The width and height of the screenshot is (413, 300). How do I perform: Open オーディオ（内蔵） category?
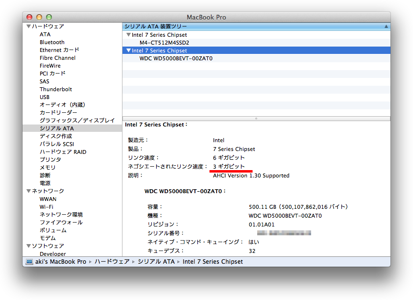(62, 105)
